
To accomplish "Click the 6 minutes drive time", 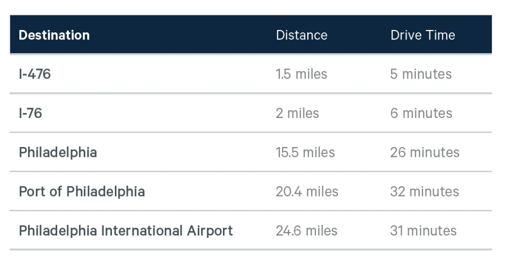I will click(x=421, y=113).
